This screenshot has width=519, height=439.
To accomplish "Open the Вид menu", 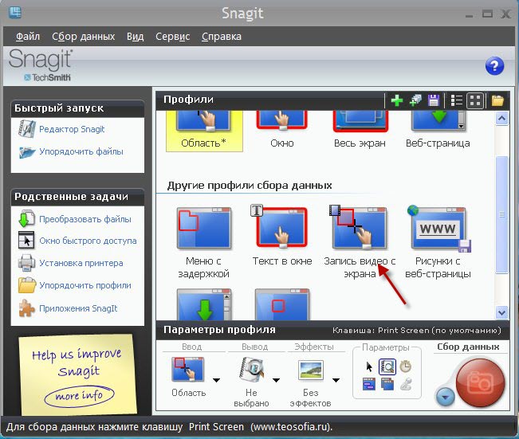I will coord(135,37).
